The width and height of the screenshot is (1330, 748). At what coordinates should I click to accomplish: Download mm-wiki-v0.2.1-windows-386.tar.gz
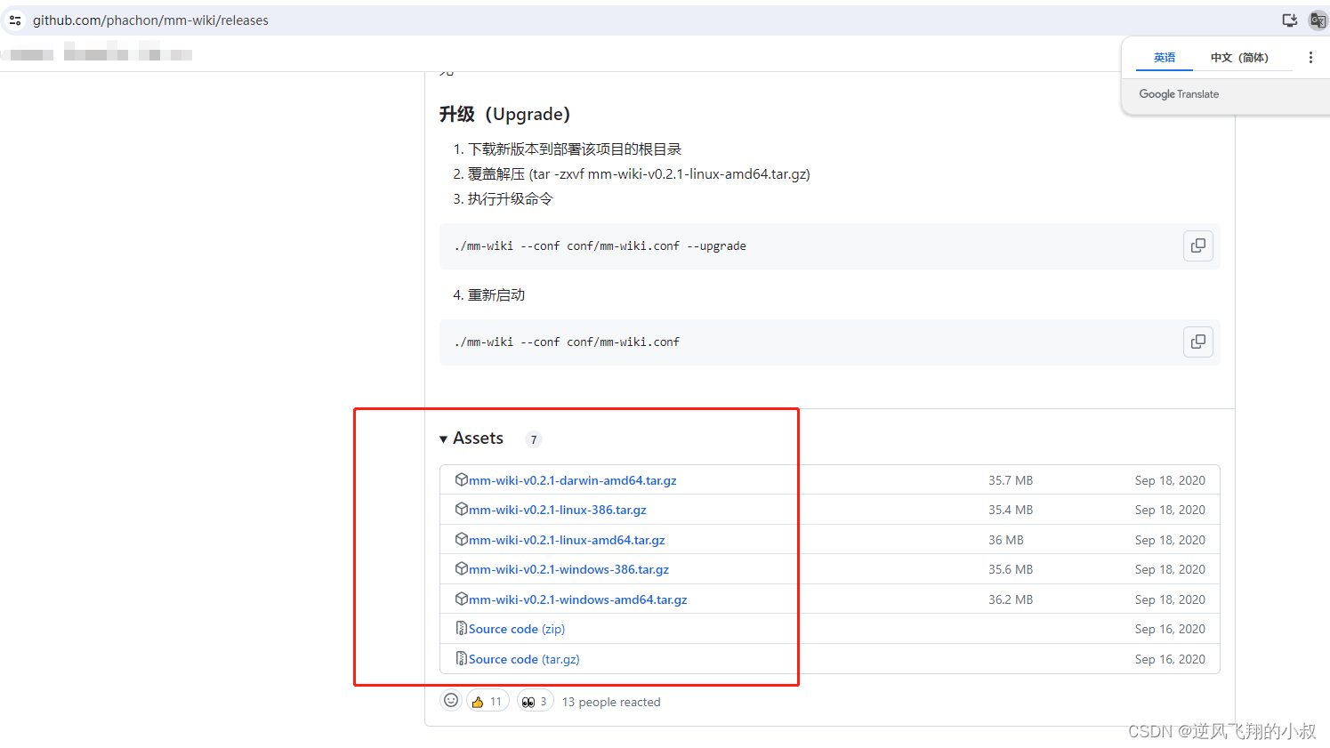tap(568, 569)
